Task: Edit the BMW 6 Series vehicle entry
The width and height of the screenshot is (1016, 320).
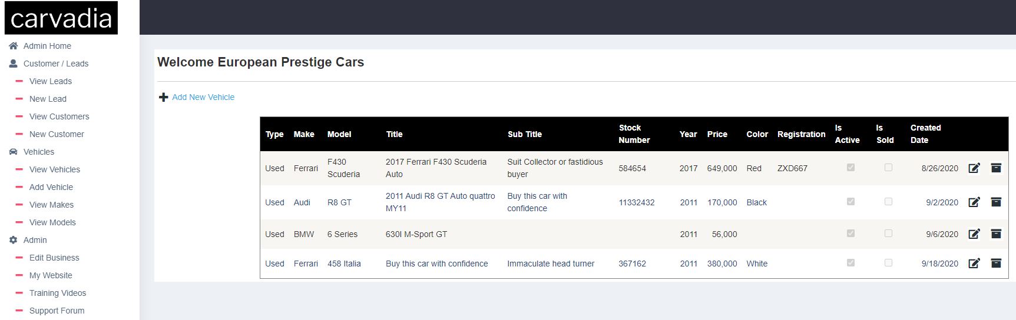Action: coord(974,234)
